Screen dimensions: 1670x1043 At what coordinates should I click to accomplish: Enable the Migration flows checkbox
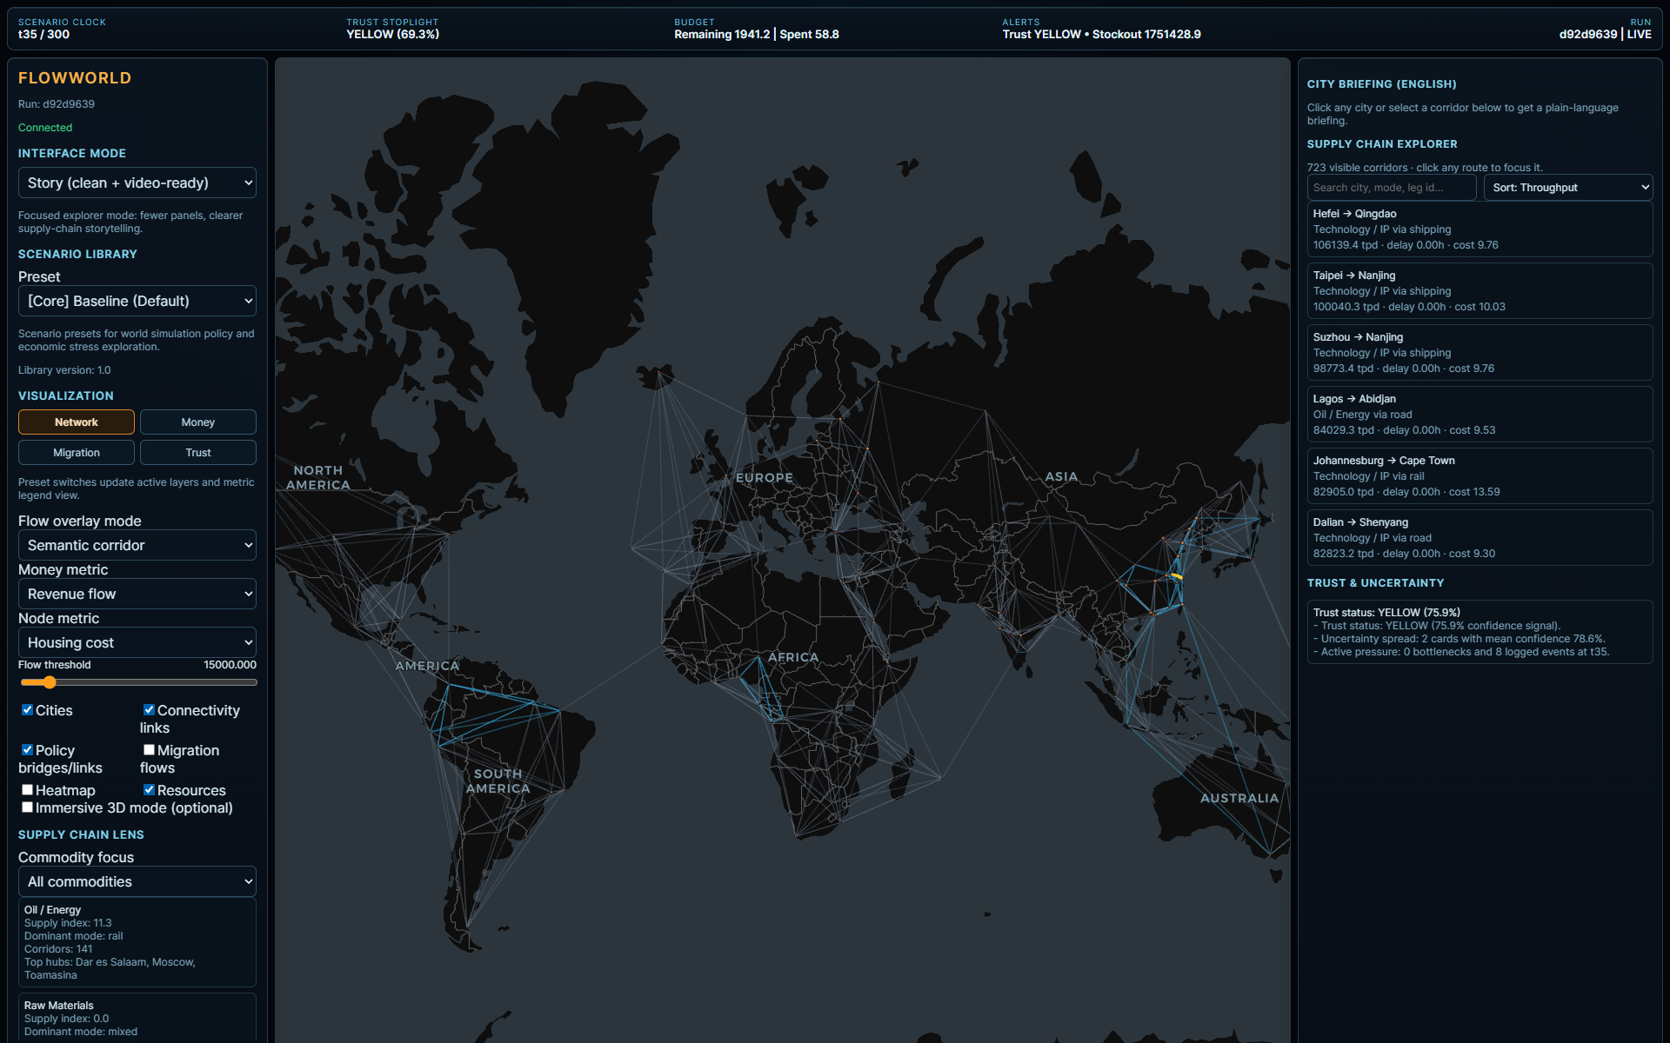pyautogui.click(x=149, y=750)
